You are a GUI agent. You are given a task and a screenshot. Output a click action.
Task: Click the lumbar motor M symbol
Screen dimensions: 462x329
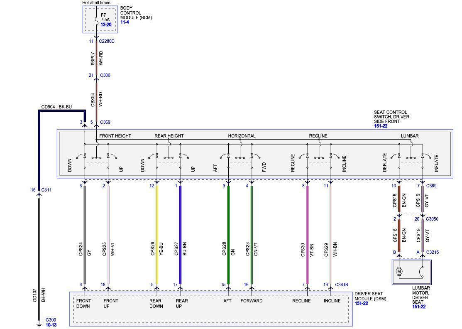click(x=399, y=271)
